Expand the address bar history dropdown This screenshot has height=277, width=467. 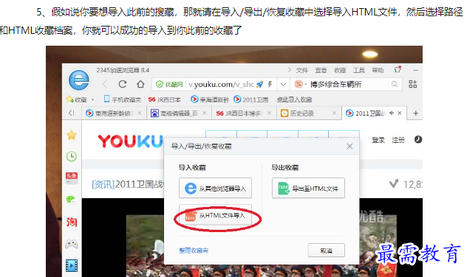pos(283,85)
